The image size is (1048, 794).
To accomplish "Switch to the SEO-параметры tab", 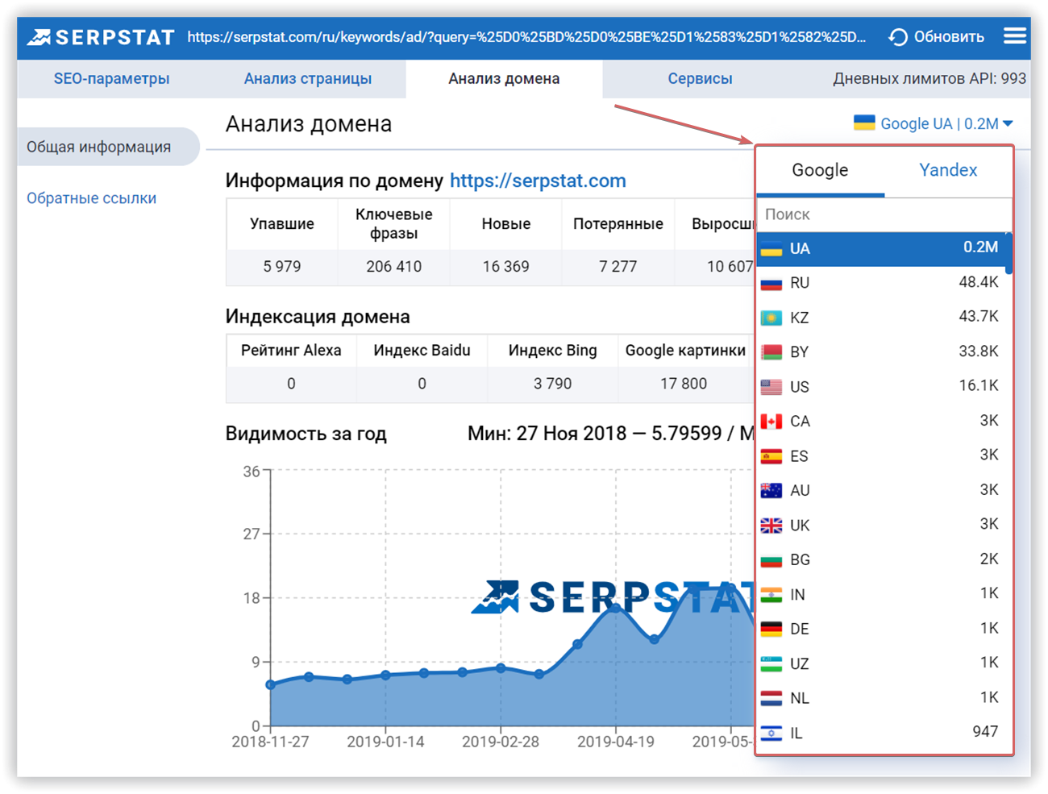I will tap(111, 79).
